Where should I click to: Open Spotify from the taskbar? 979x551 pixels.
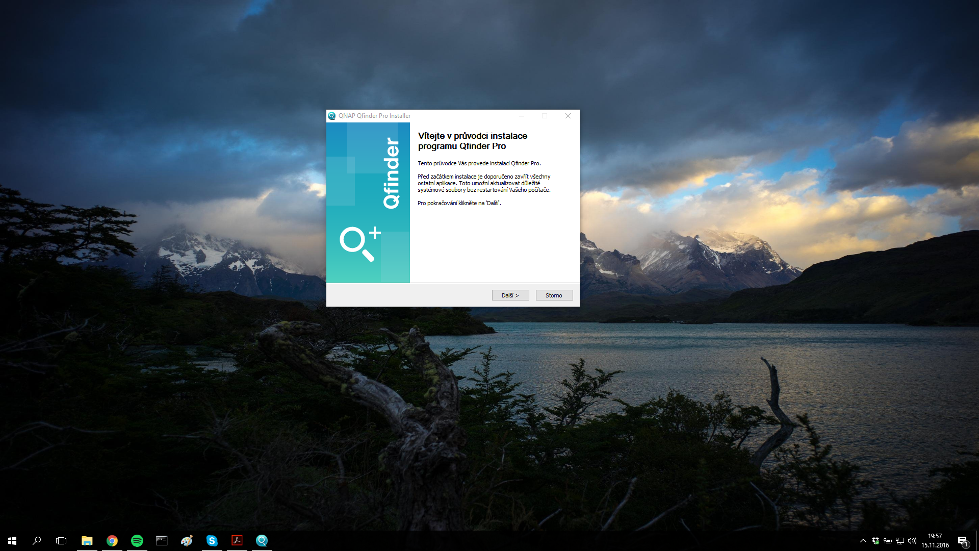137,540
